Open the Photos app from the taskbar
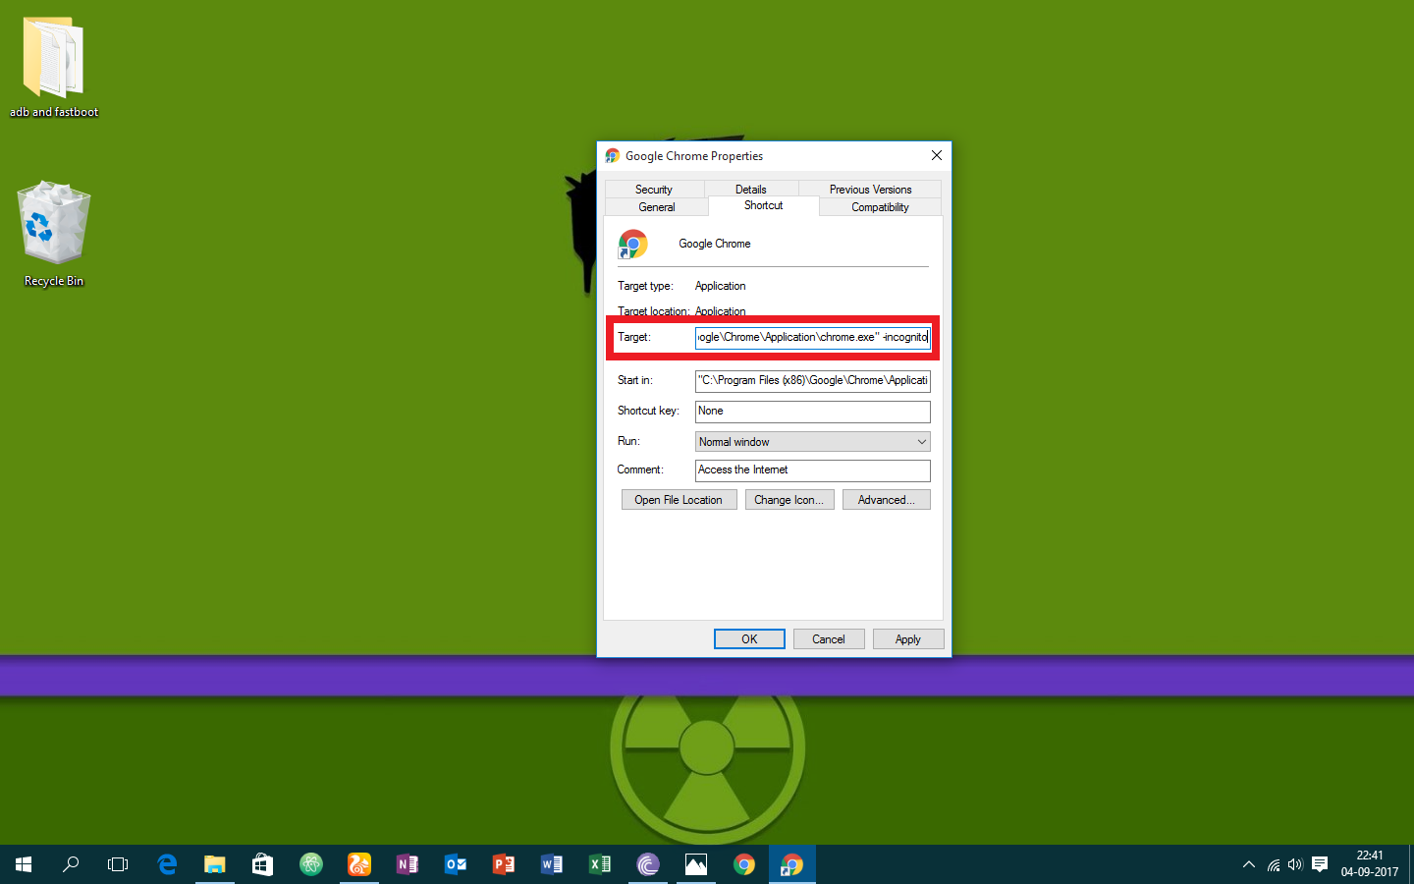The width and height of the screenshot is (1414, 884). click(x=696, y=864)
